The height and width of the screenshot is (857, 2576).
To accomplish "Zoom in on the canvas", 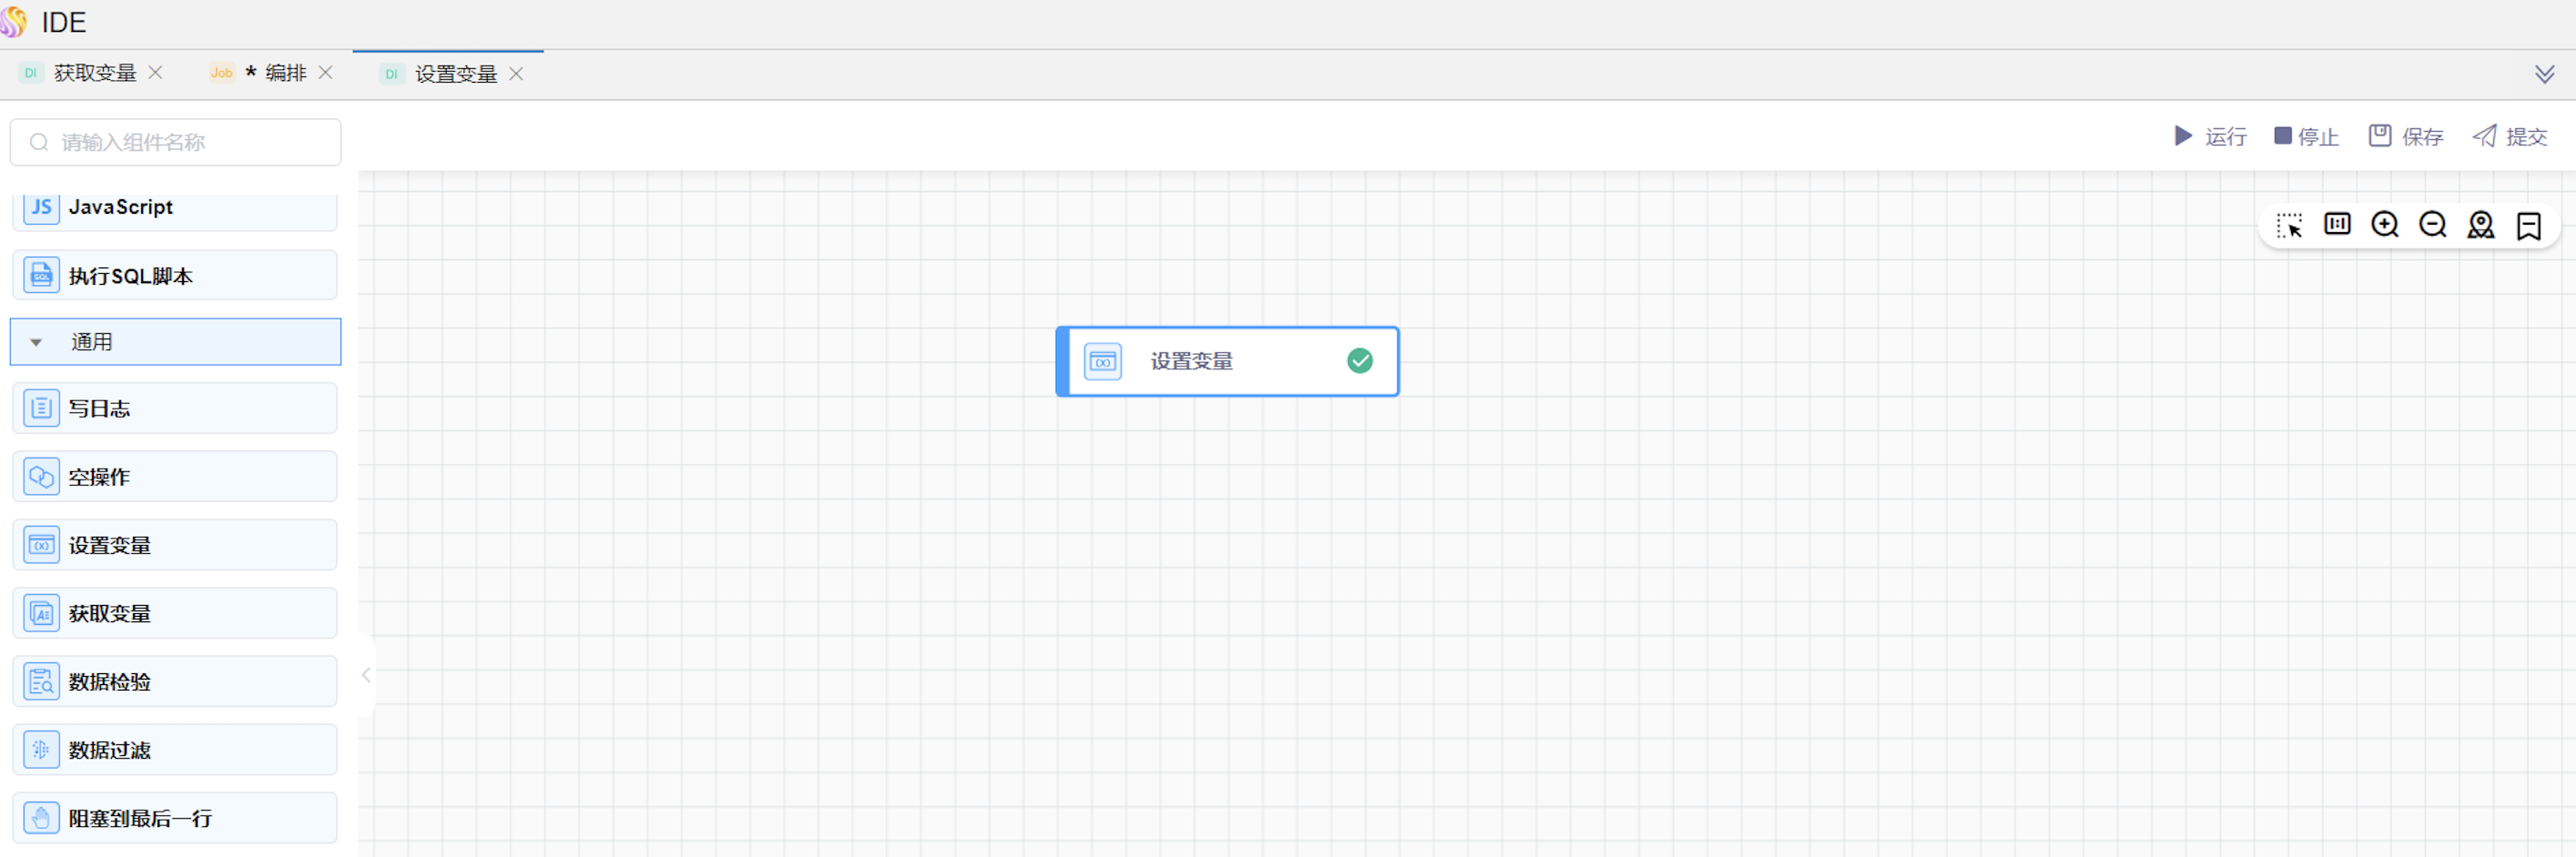I will [2385, 224].
